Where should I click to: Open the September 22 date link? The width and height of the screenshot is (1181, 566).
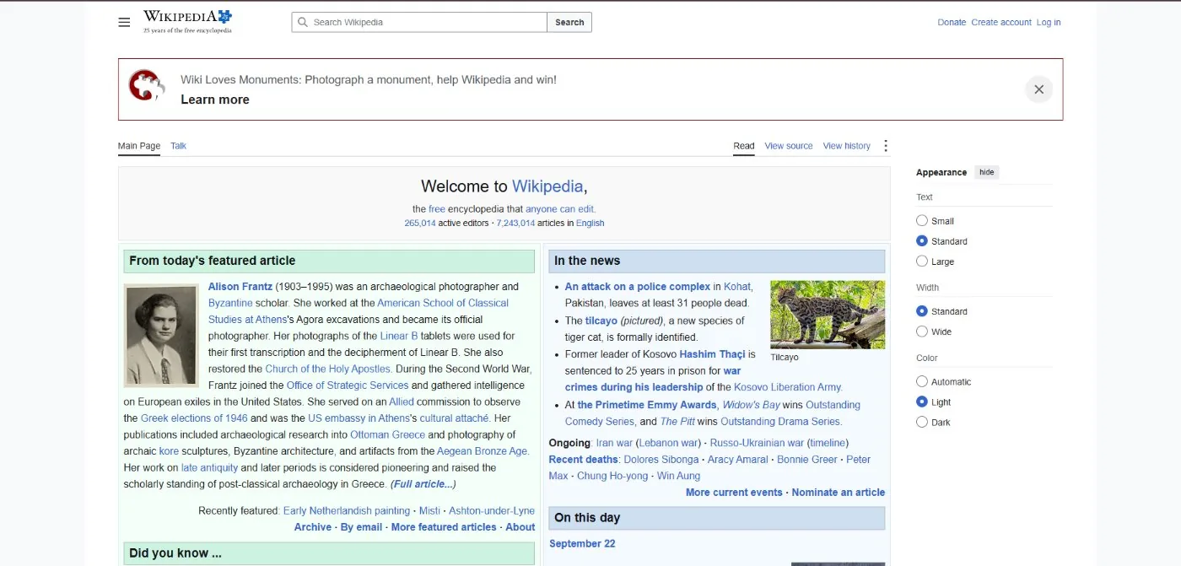coord(582,544)
